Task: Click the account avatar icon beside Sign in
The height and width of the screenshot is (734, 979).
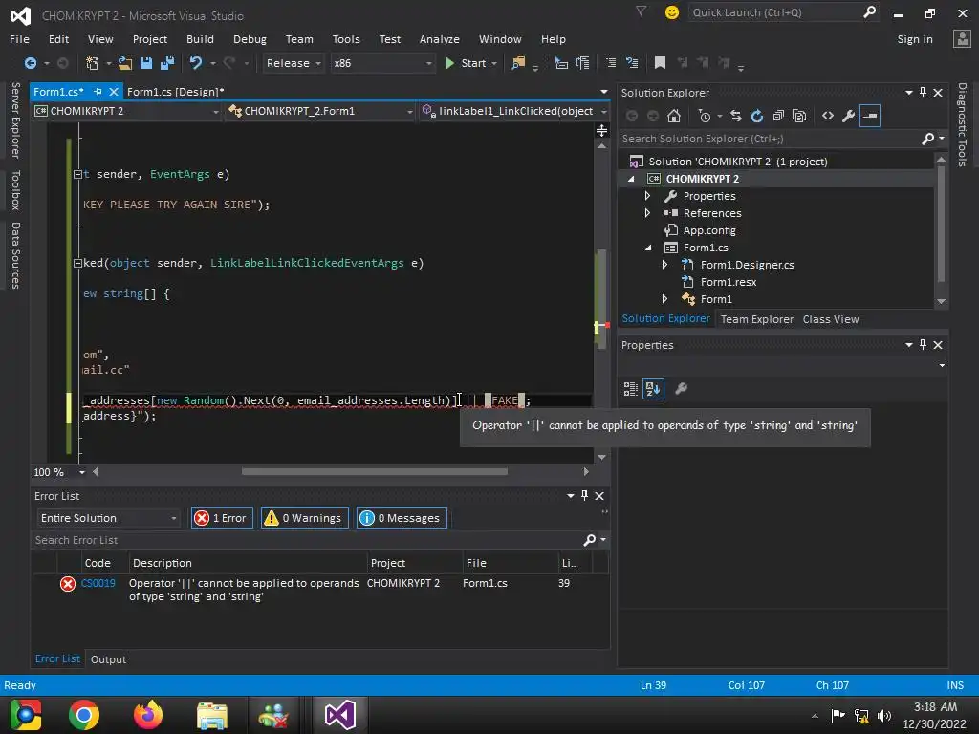Action: (962, 38)
